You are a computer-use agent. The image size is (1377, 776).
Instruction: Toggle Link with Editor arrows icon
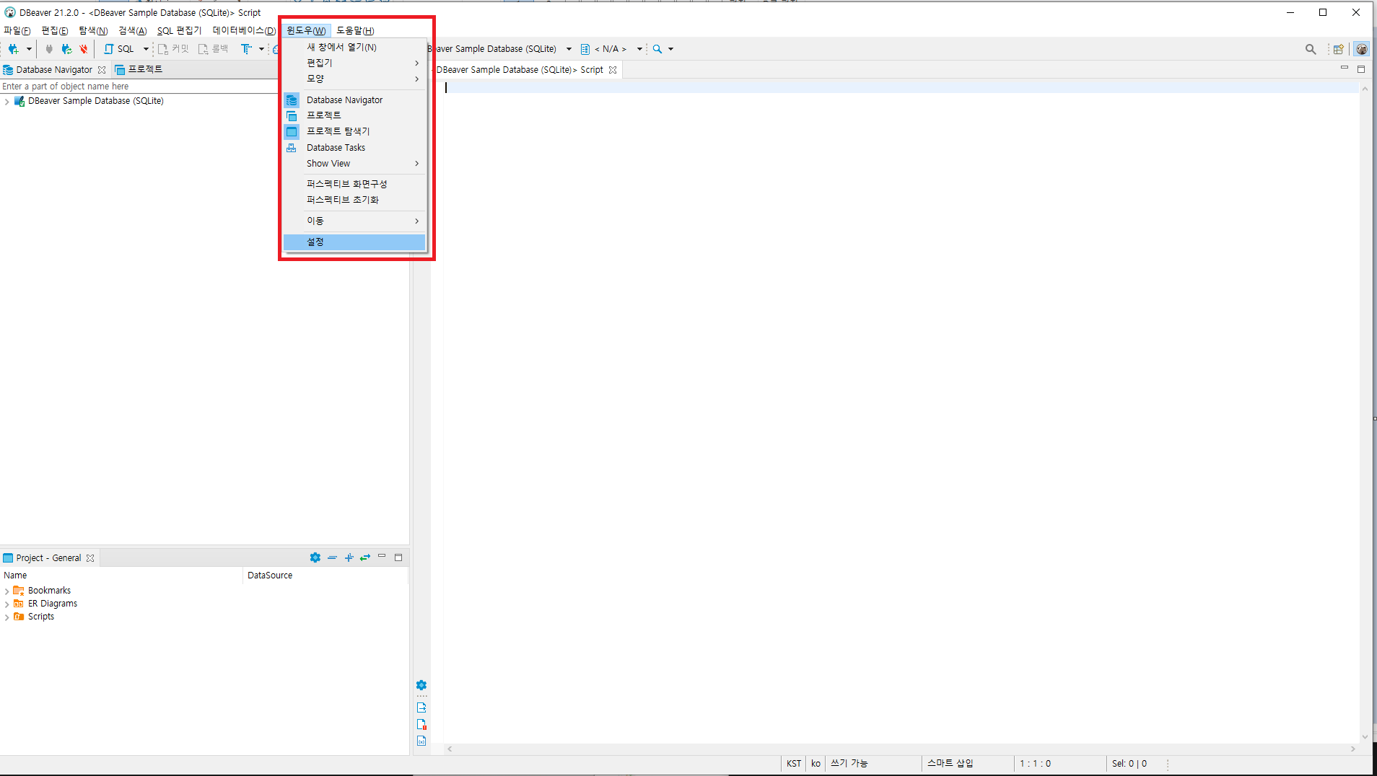365,557
